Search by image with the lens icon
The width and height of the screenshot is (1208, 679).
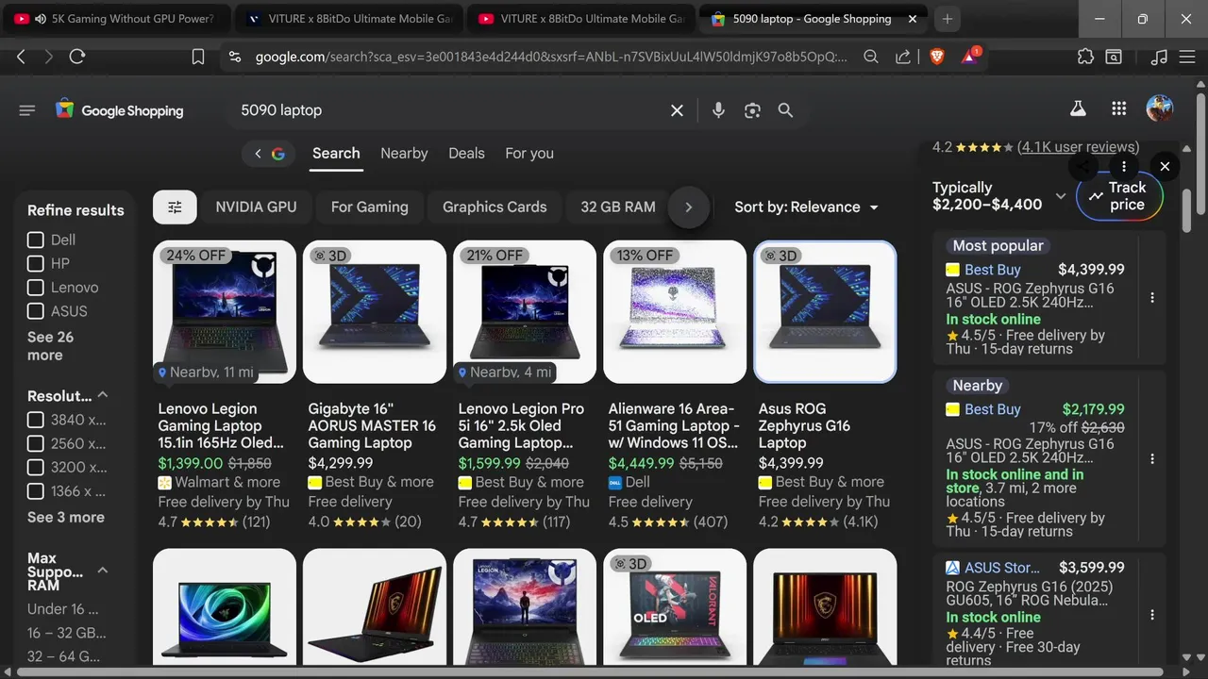tap(752, 110)
